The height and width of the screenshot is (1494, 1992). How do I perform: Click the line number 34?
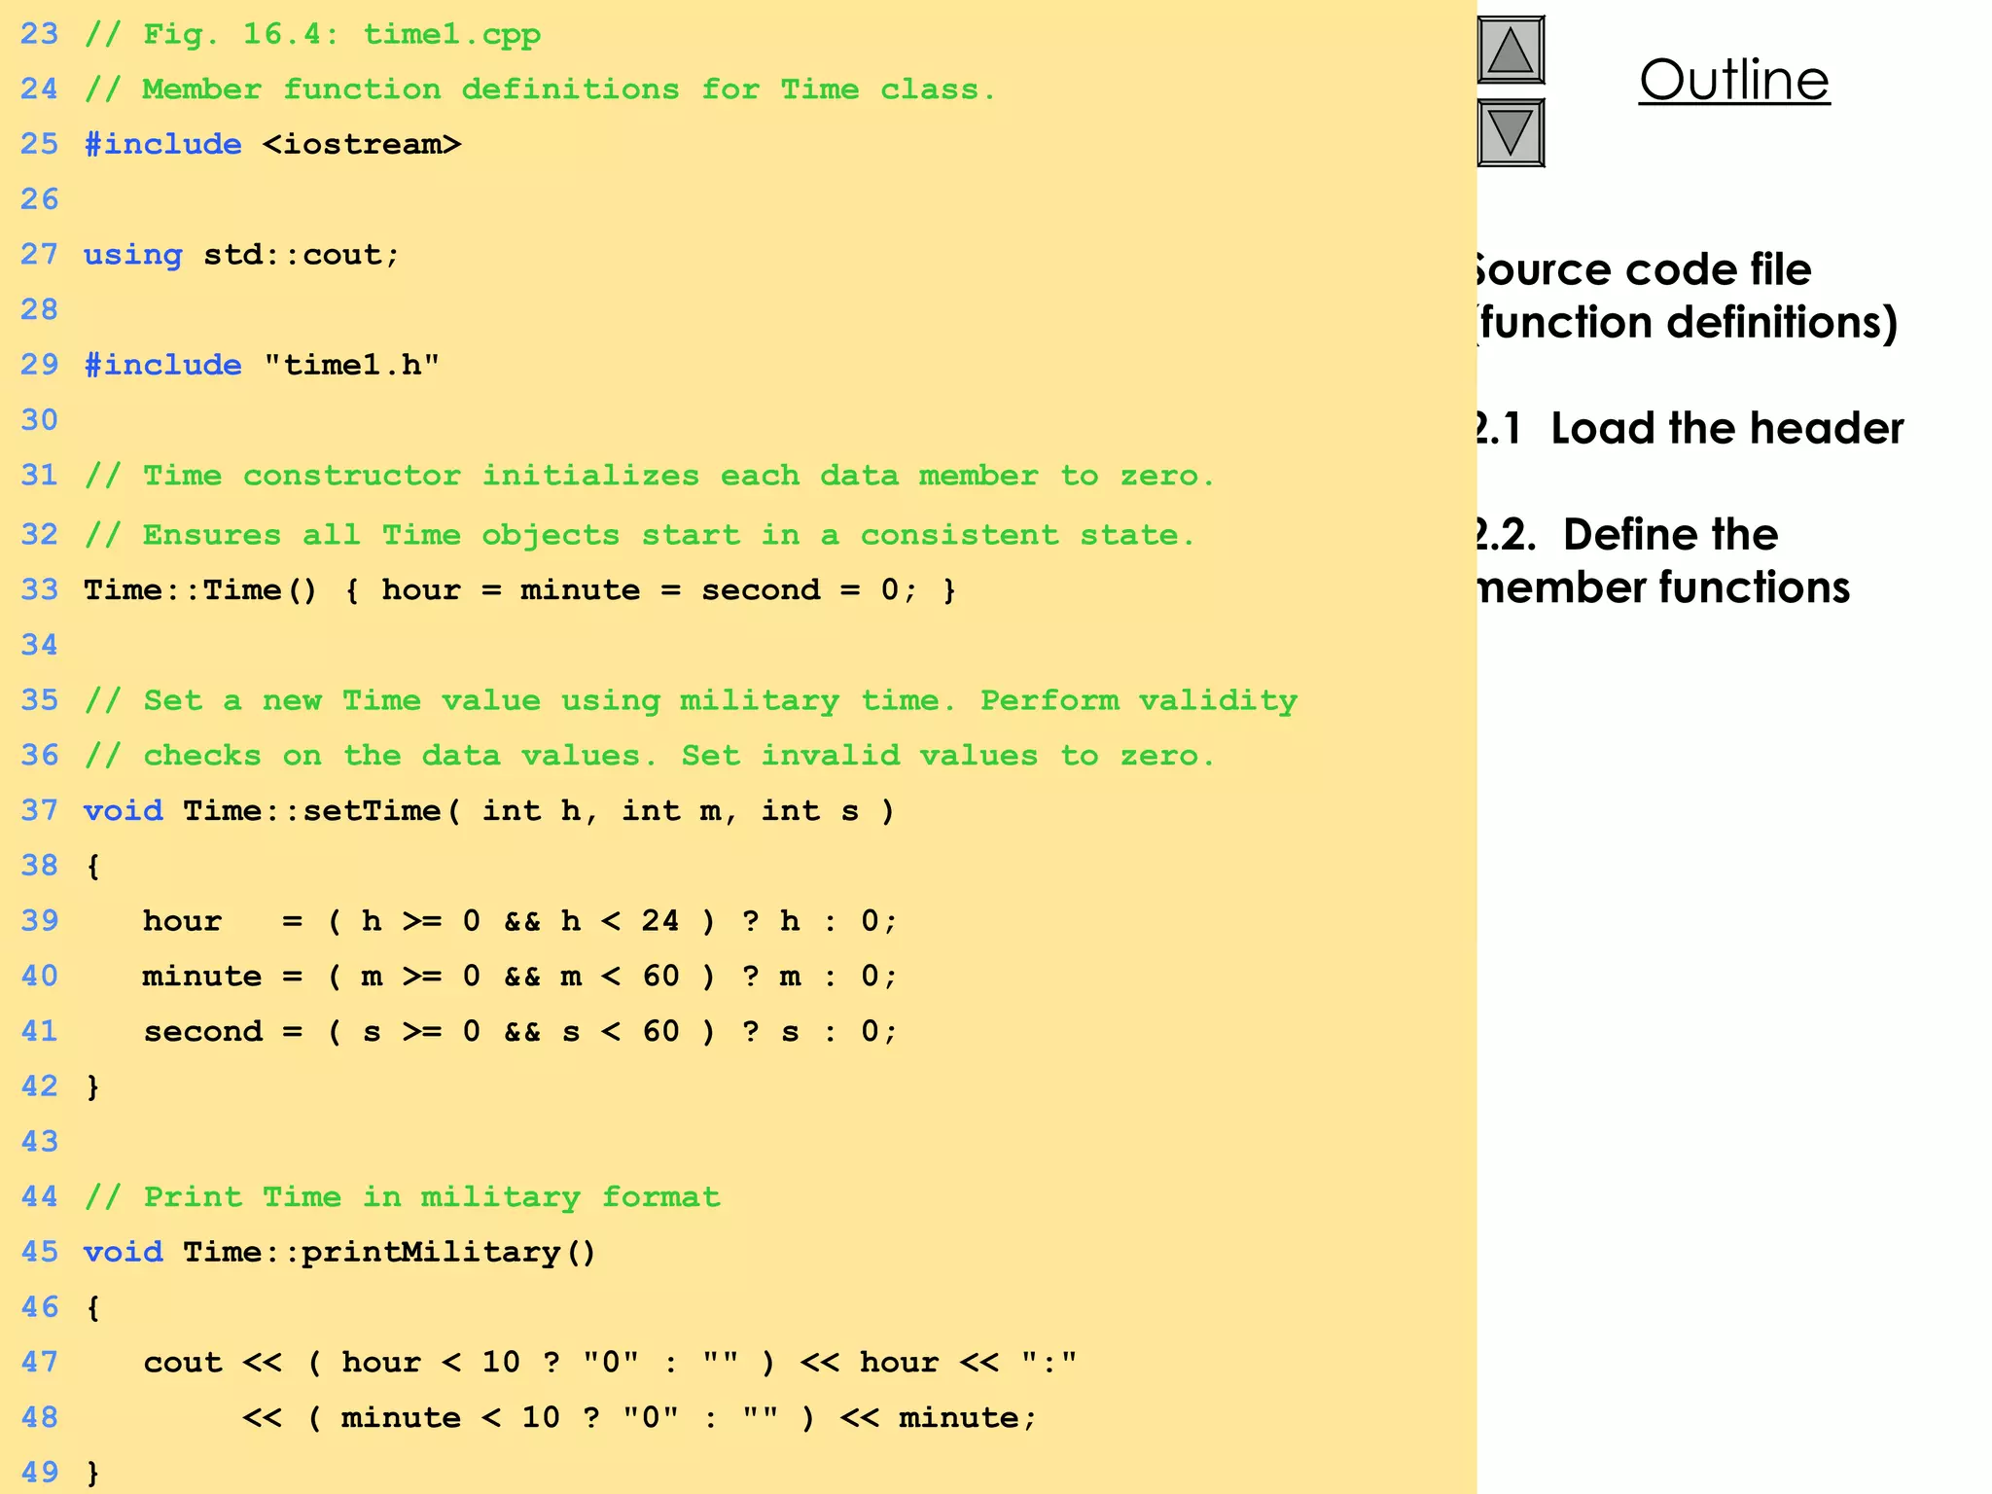(40, 645)
